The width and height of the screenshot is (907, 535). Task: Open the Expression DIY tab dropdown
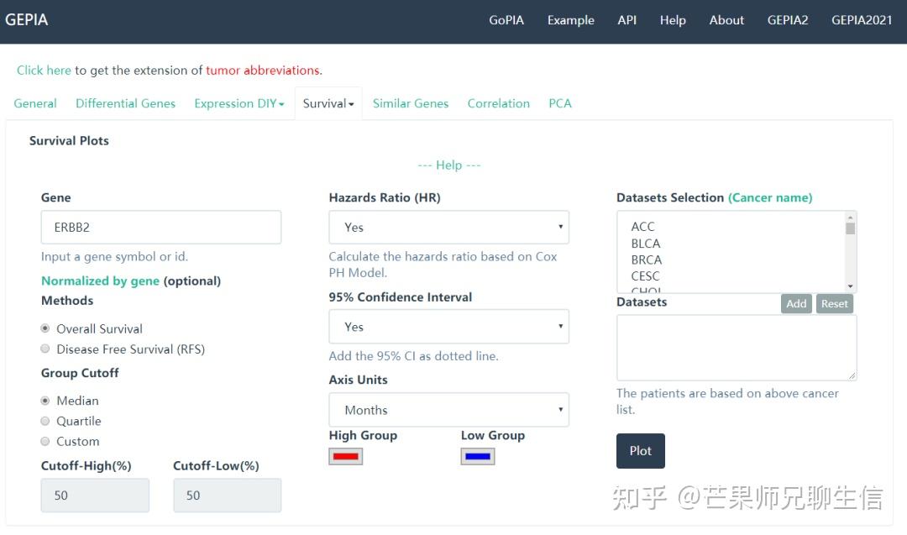pyautogui.click(x=239, y=103)
